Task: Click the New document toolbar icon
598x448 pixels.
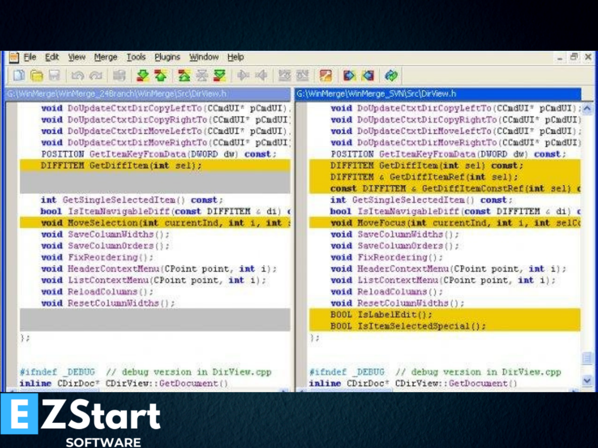Action: (x=19, y=76)
